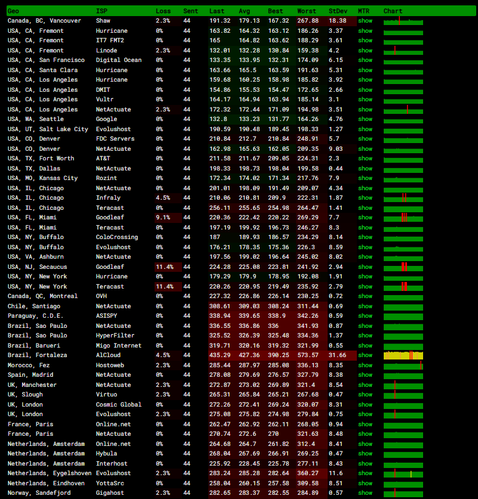478x499 pixels.
Task: Open show link for Montreal OVH
Action: pyautogui.click(x=365, y=296)
